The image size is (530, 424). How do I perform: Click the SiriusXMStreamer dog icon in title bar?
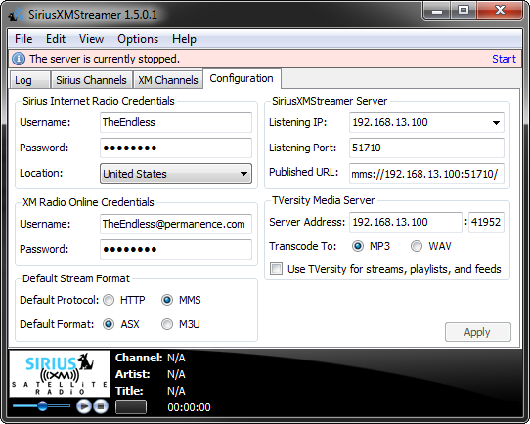16,15
